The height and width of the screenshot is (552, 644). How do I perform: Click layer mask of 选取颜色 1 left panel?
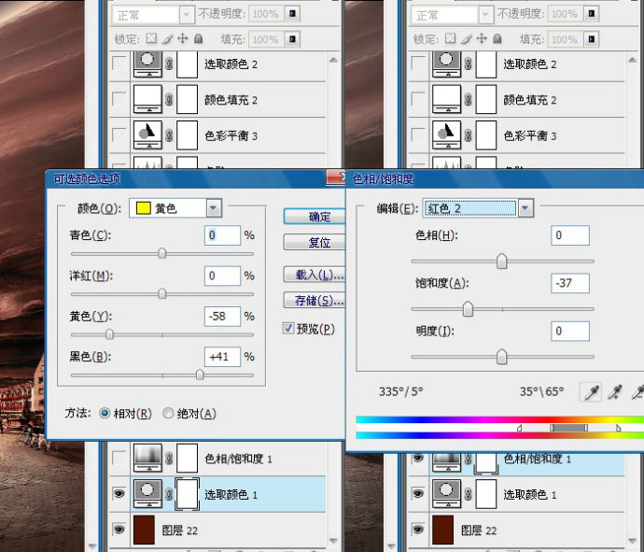click(x=188, y=494)
